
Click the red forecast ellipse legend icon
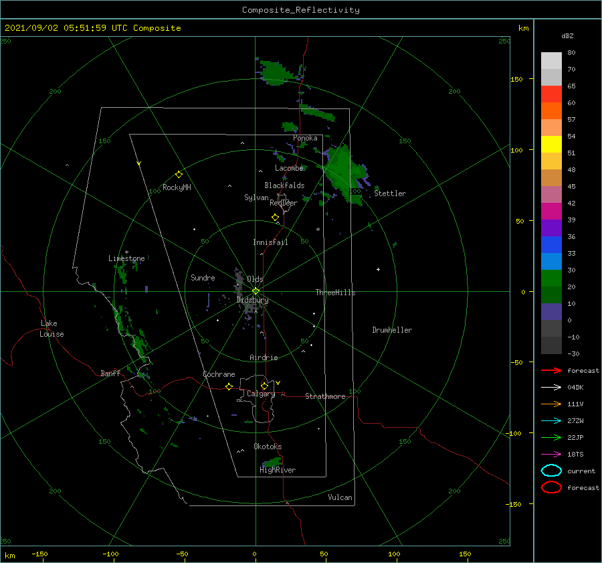(x=551, y=487)
